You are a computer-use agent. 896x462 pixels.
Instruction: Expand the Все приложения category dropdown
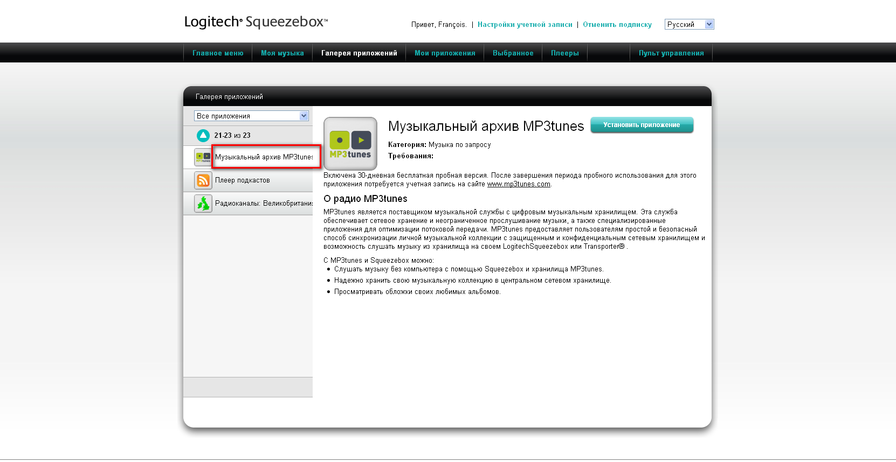coord(251,116)
